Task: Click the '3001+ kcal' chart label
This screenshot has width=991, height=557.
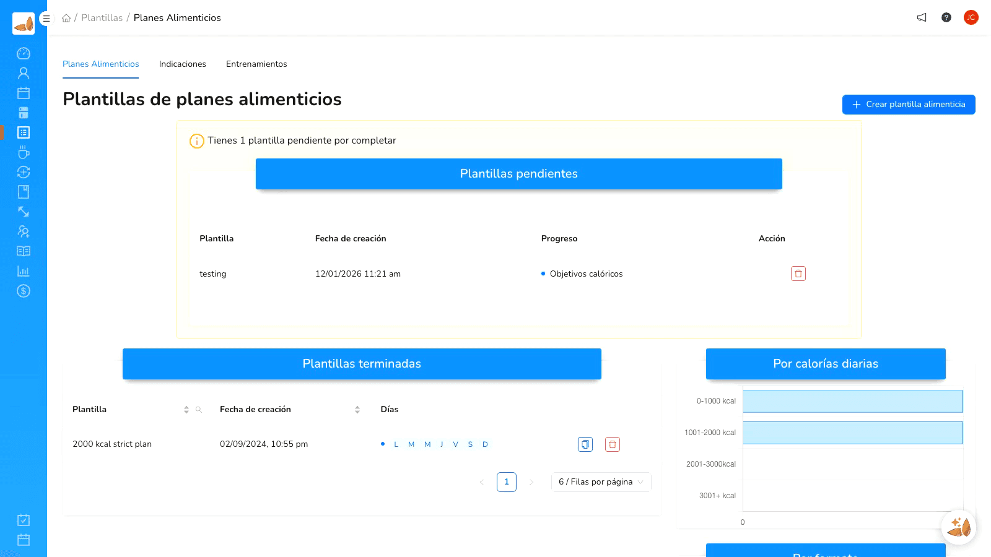Action: click(718, 496)
